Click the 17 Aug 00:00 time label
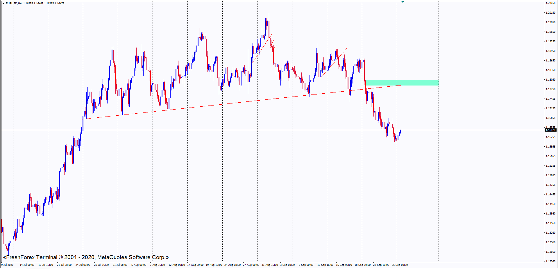The width and height of the screenshot is (558, 269). pyautogui.click(x=195, y=265)
